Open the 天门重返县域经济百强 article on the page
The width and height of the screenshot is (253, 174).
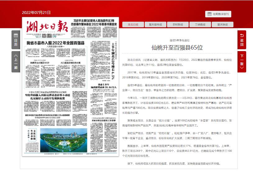(70, 63)
